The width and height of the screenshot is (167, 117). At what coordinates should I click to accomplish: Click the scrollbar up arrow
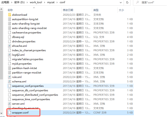[x=2, y=9]
